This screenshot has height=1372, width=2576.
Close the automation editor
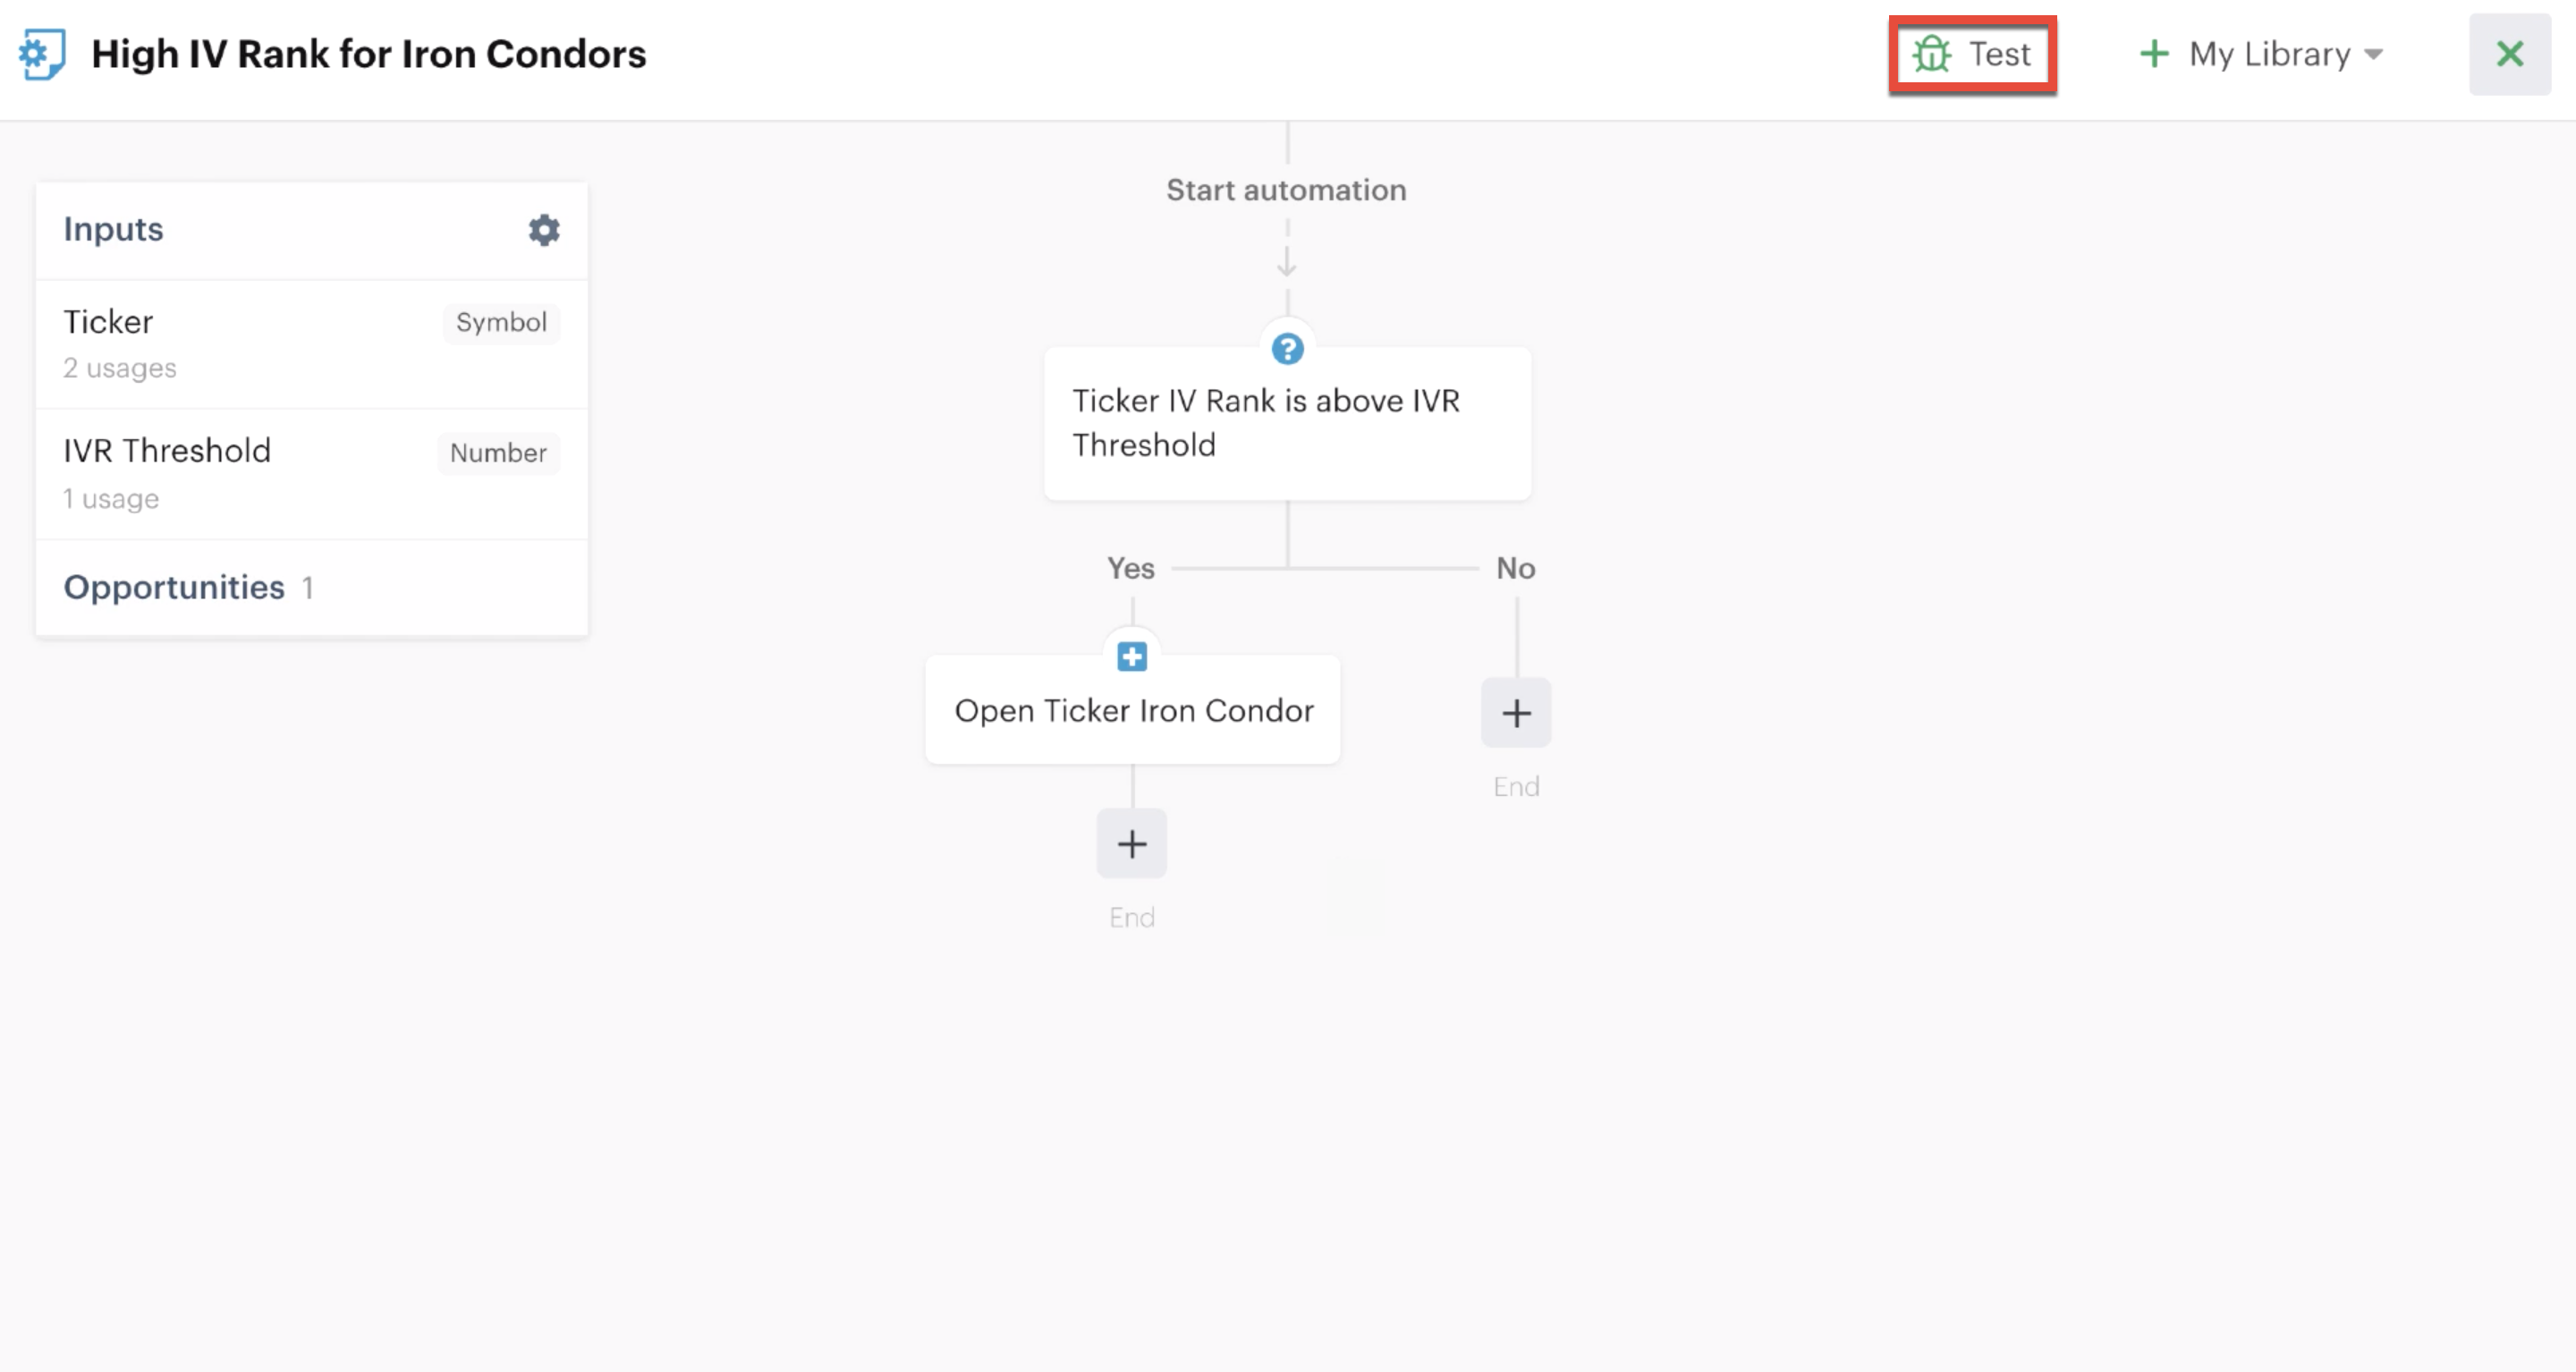point(2510,54)
